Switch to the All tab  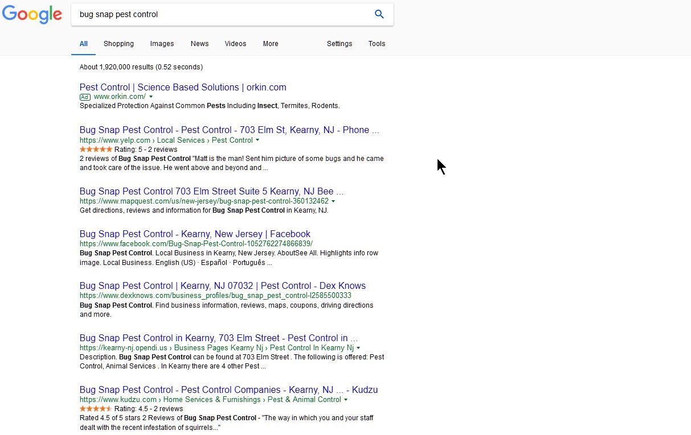coord(84,44)
